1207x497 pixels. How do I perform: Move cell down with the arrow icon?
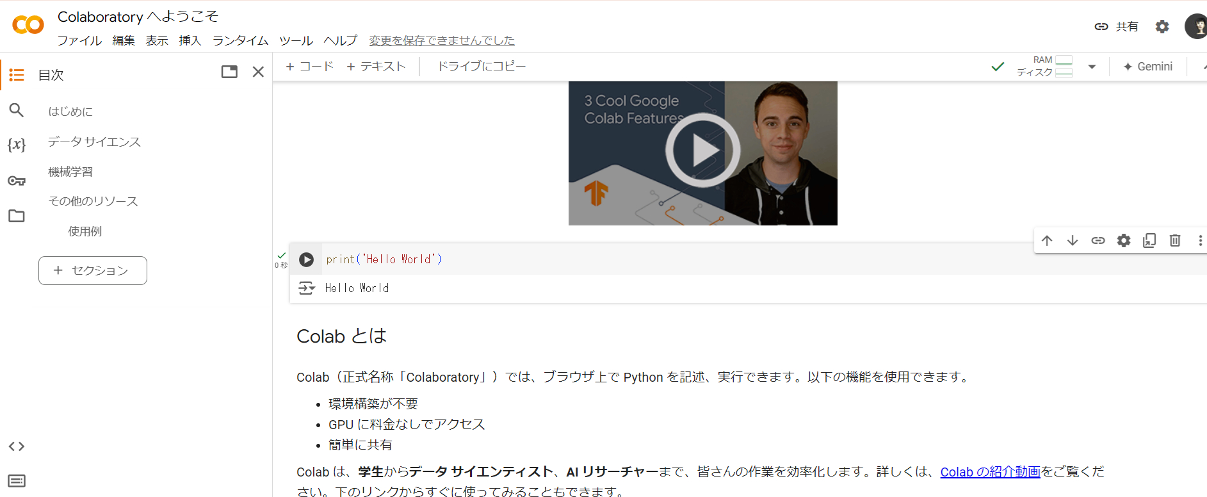1073,241
